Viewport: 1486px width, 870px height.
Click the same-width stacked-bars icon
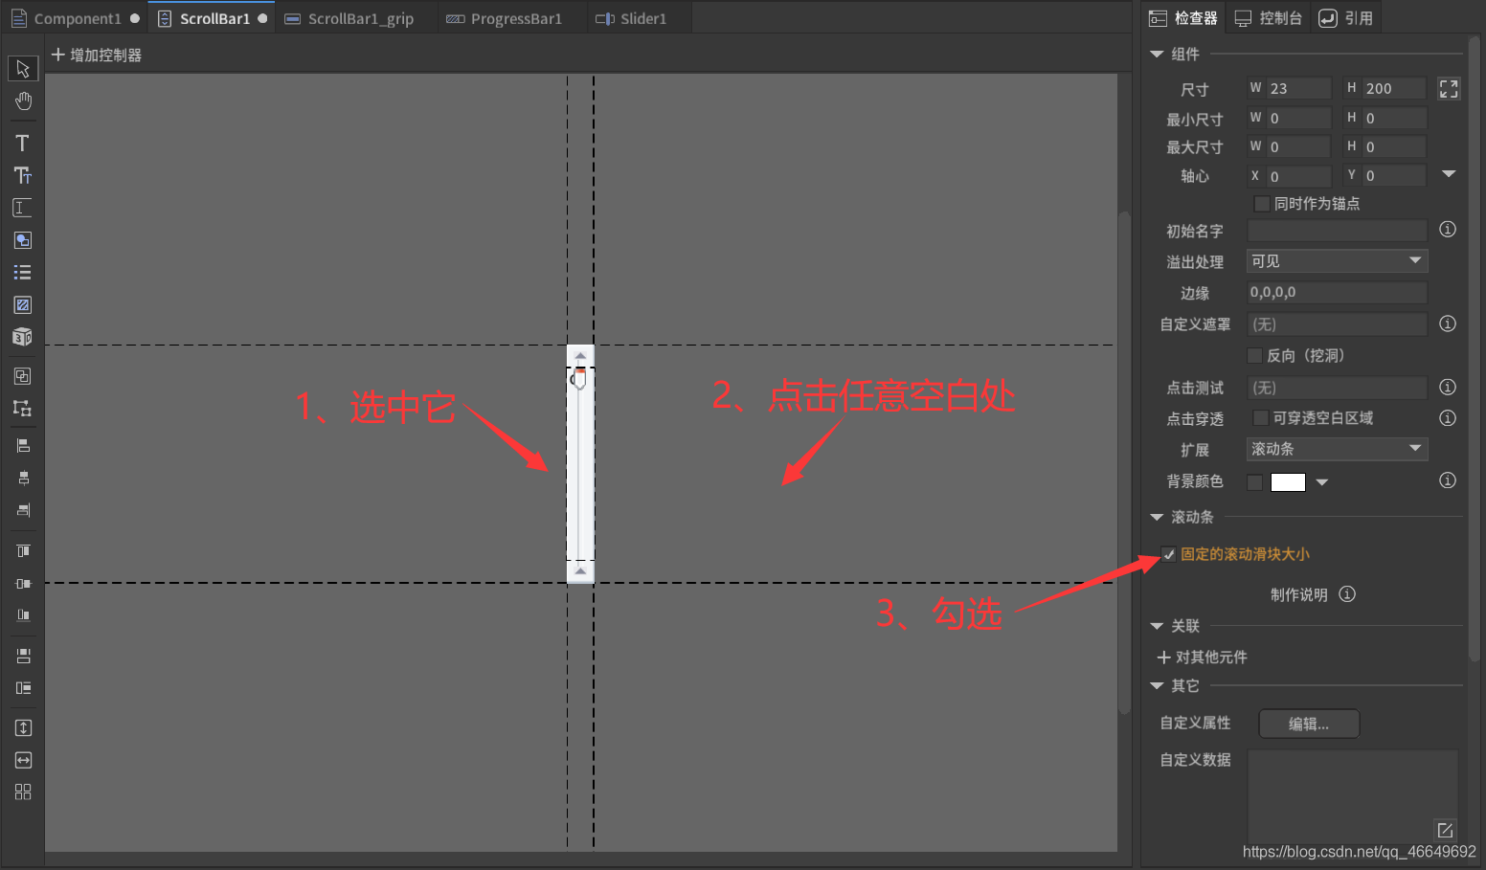pyautogui.click(x=23, y=656)
